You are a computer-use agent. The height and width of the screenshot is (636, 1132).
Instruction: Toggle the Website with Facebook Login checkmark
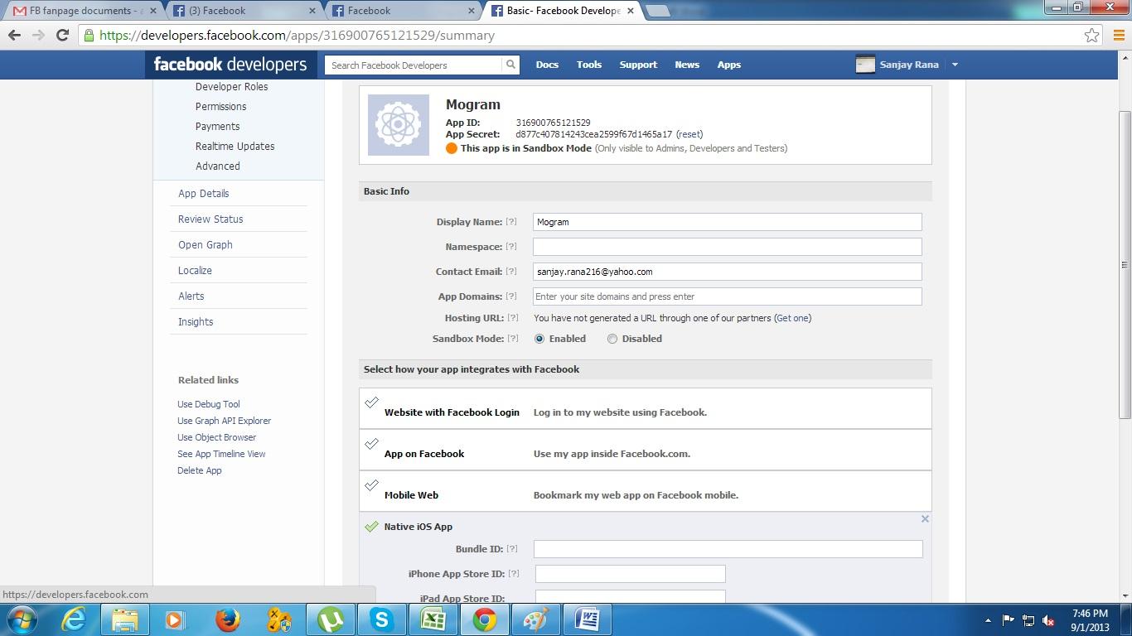[371, 402]
